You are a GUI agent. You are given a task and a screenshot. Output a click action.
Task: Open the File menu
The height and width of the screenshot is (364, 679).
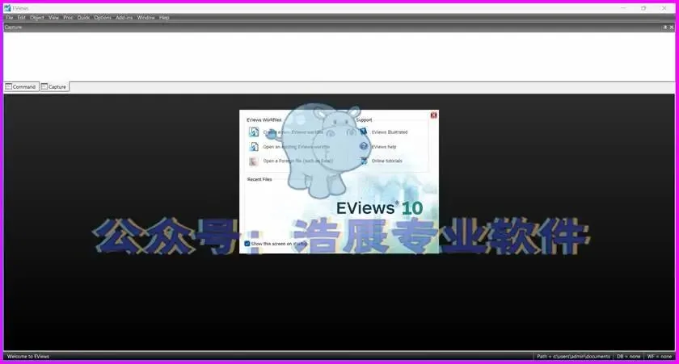pos(10,18)
